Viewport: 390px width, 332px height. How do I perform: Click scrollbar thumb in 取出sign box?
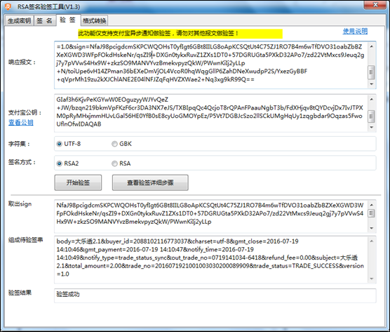[x=371, y=213]
